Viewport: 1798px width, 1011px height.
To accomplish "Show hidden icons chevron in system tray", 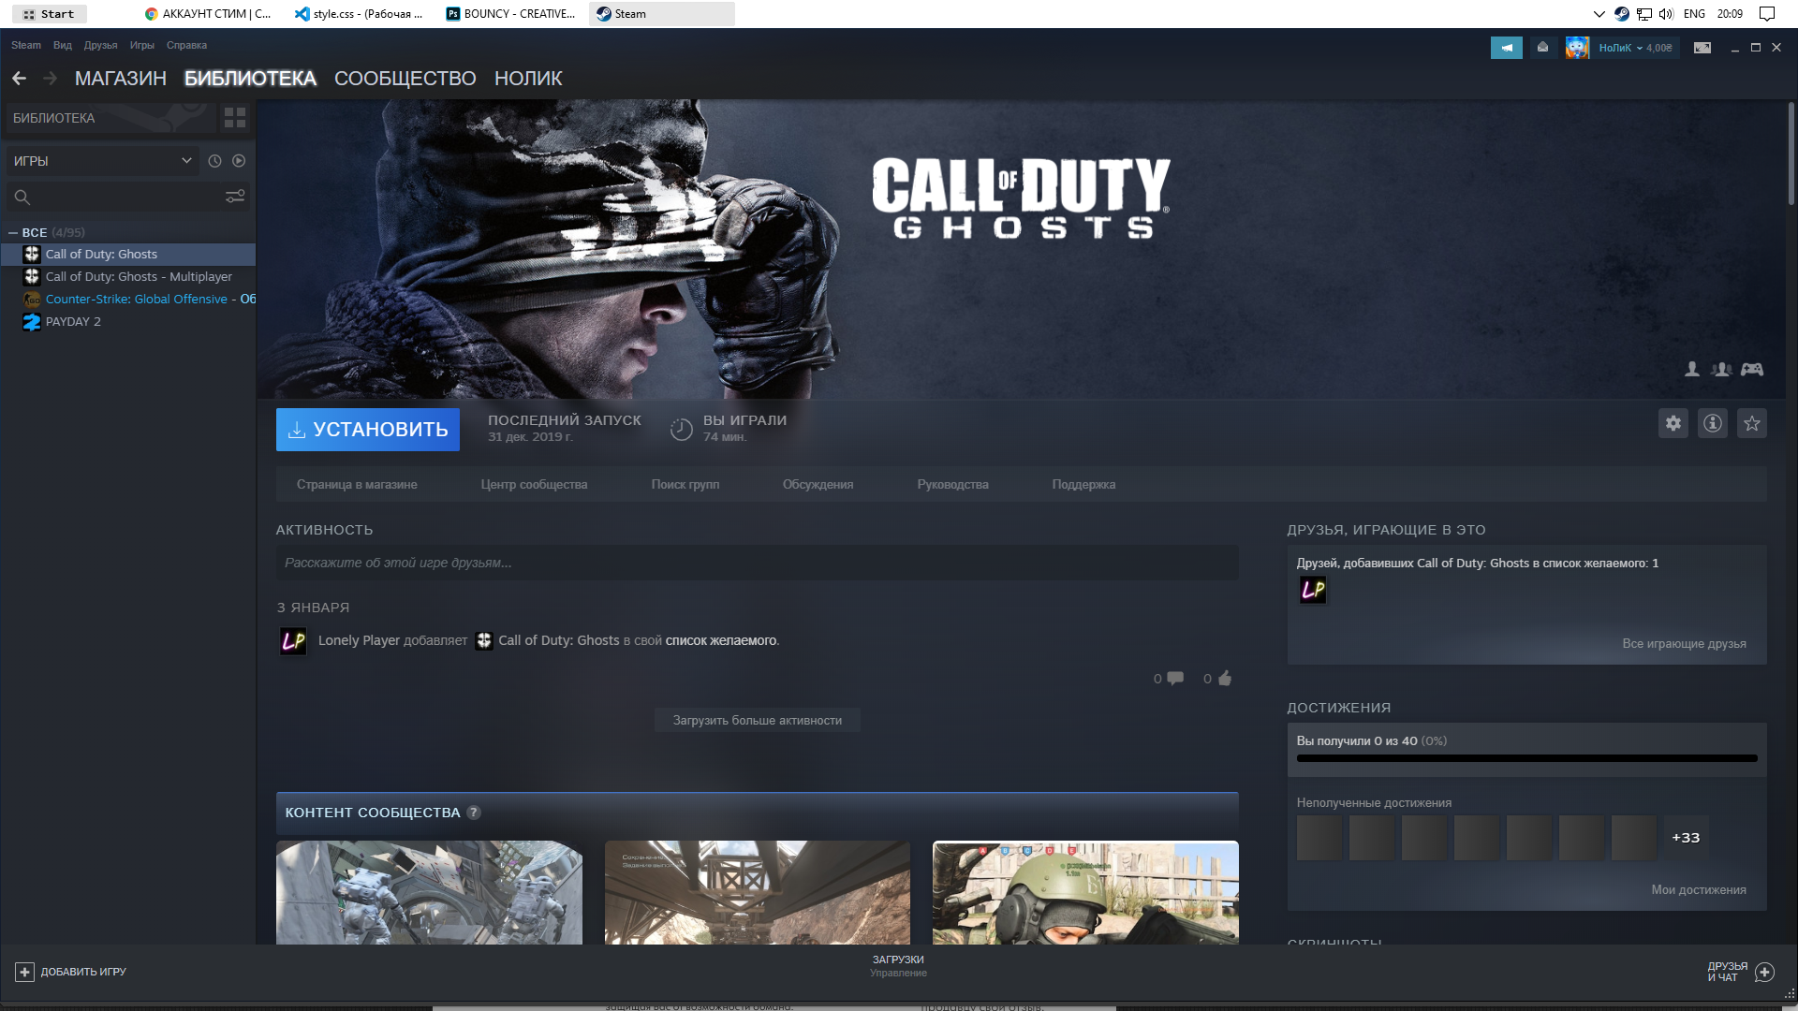I will (x=1599, y=14).
